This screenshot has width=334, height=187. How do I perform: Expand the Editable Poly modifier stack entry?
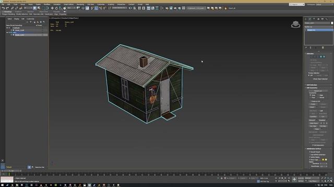306,30
